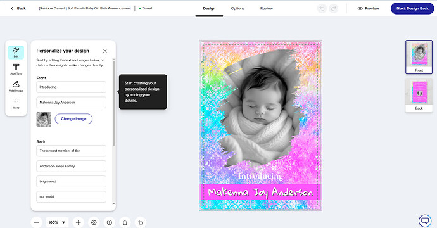Screen dimensions: 437x228
Task: Edit the Anderson-Jones Family field
Action: [71, 166]
